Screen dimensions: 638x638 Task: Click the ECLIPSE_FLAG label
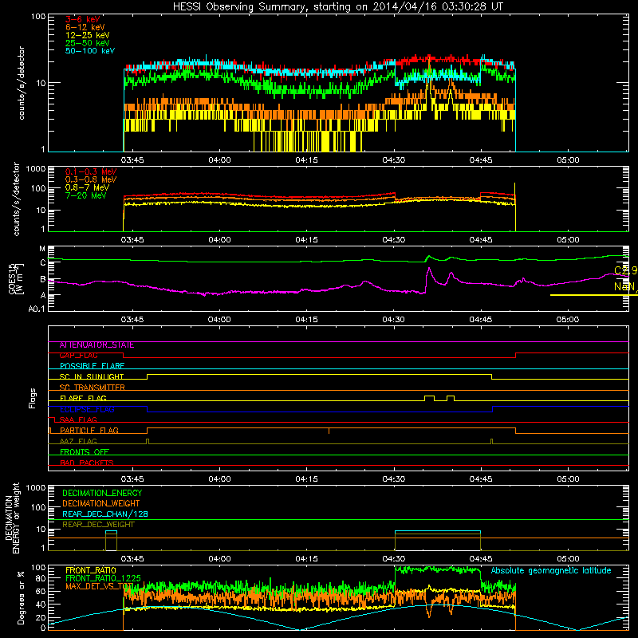point(87,409)
